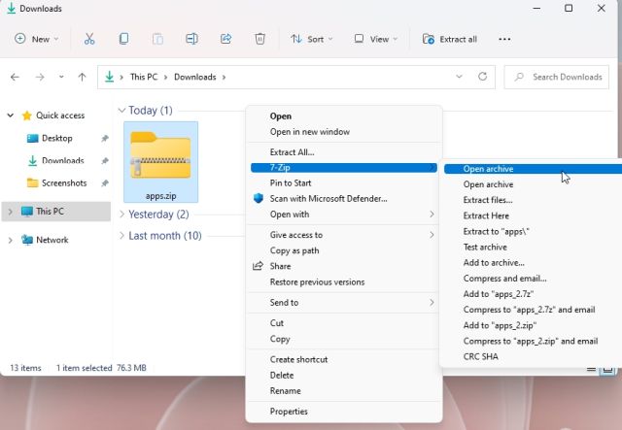Expand the Last month (10) group
The image size is (622, 430).
tap(121, 236)
